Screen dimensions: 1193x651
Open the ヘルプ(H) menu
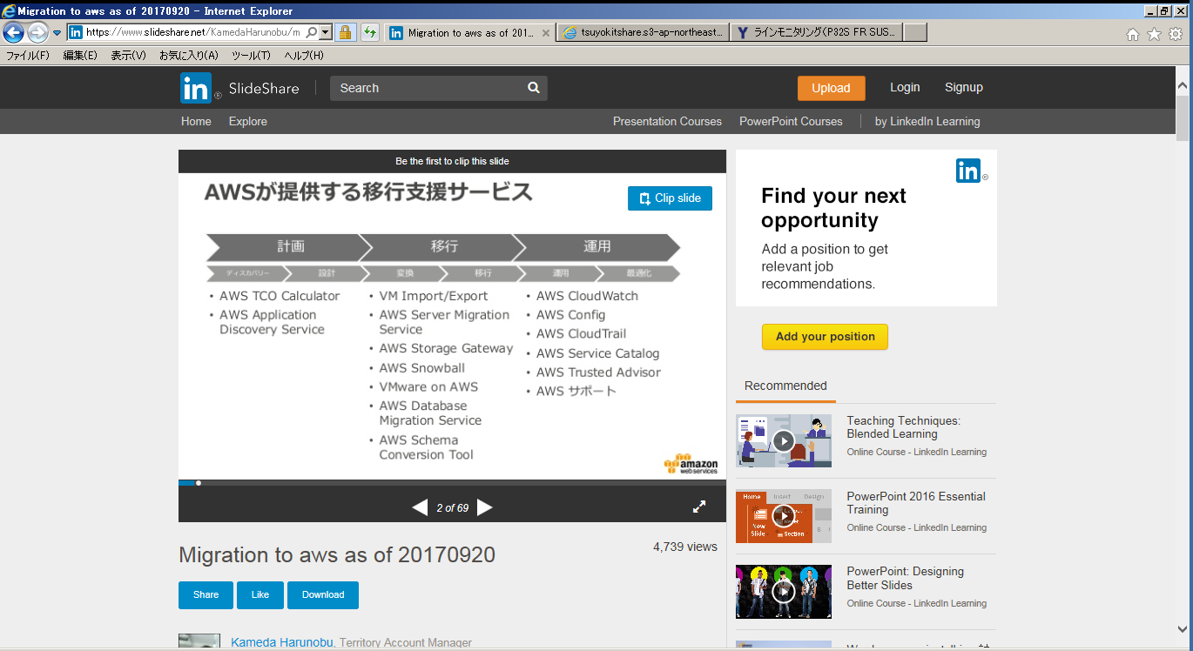pos(304,56)
